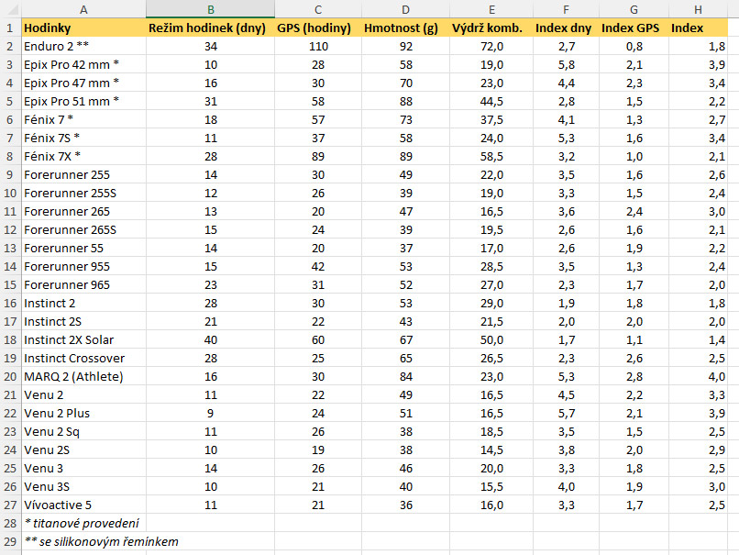Click the 'Hodinky' header cell
739x555 pixels.
point(83,28)
